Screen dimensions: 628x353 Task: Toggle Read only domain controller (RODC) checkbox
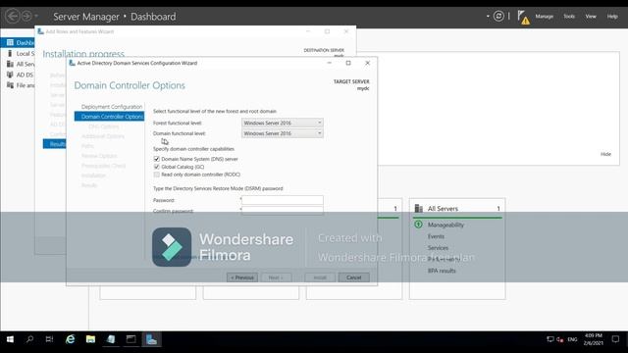coord(157,175)
